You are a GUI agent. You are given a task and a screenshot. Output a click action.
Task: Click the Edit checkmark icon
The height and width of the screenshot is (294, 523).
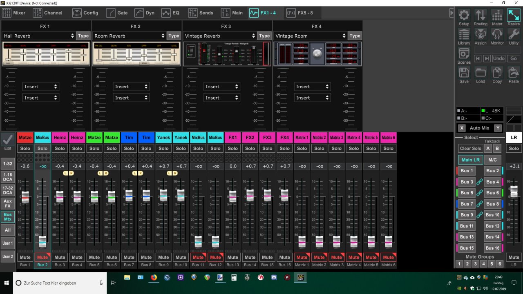point(7,139)
